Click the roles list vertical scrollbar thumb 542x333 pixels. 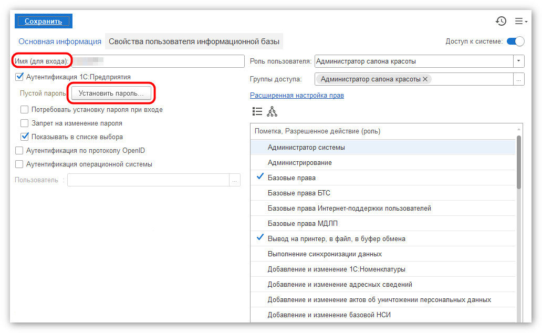(518, 162)
